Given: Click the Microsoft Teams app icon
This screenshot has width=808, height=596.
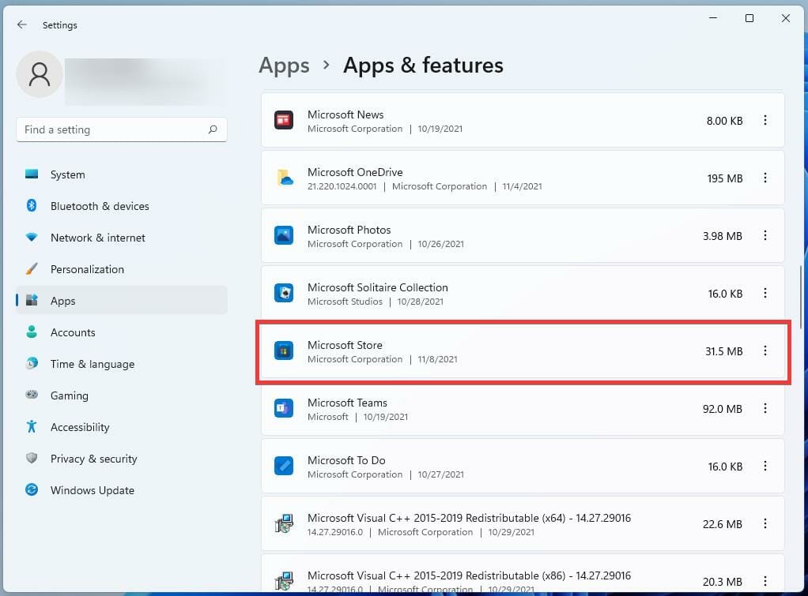Looking at the screenshot, I should (284, 409).
